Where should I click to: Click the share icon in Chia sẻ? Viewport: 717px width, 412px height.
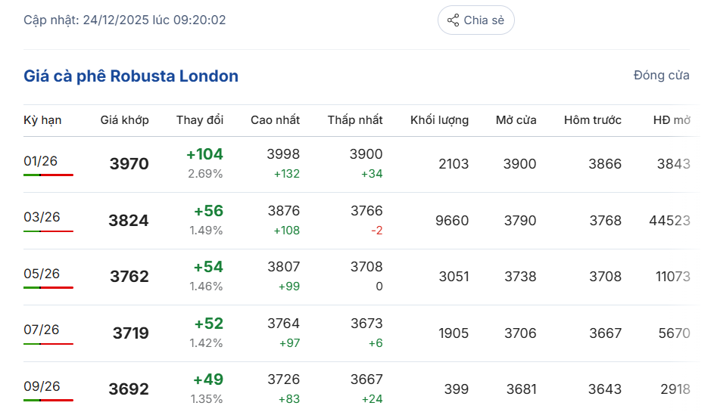point(453,20)
